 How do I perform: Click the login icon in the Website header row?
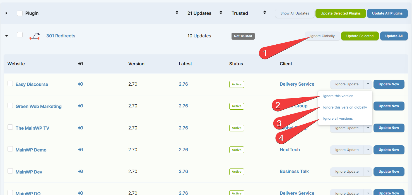click(x=80, y=64)
